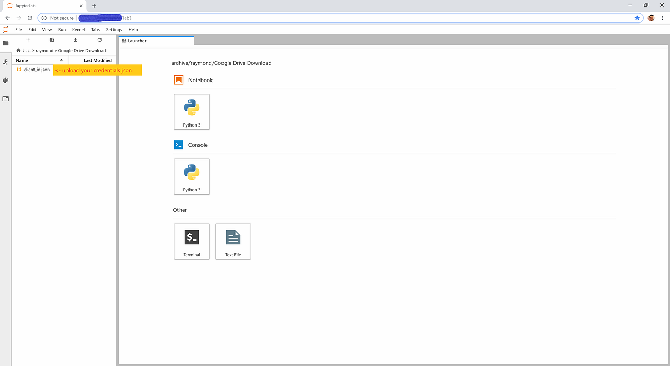Launch a Python 3 Notebook
Viewport: 670px width, 366px height.
192,111
